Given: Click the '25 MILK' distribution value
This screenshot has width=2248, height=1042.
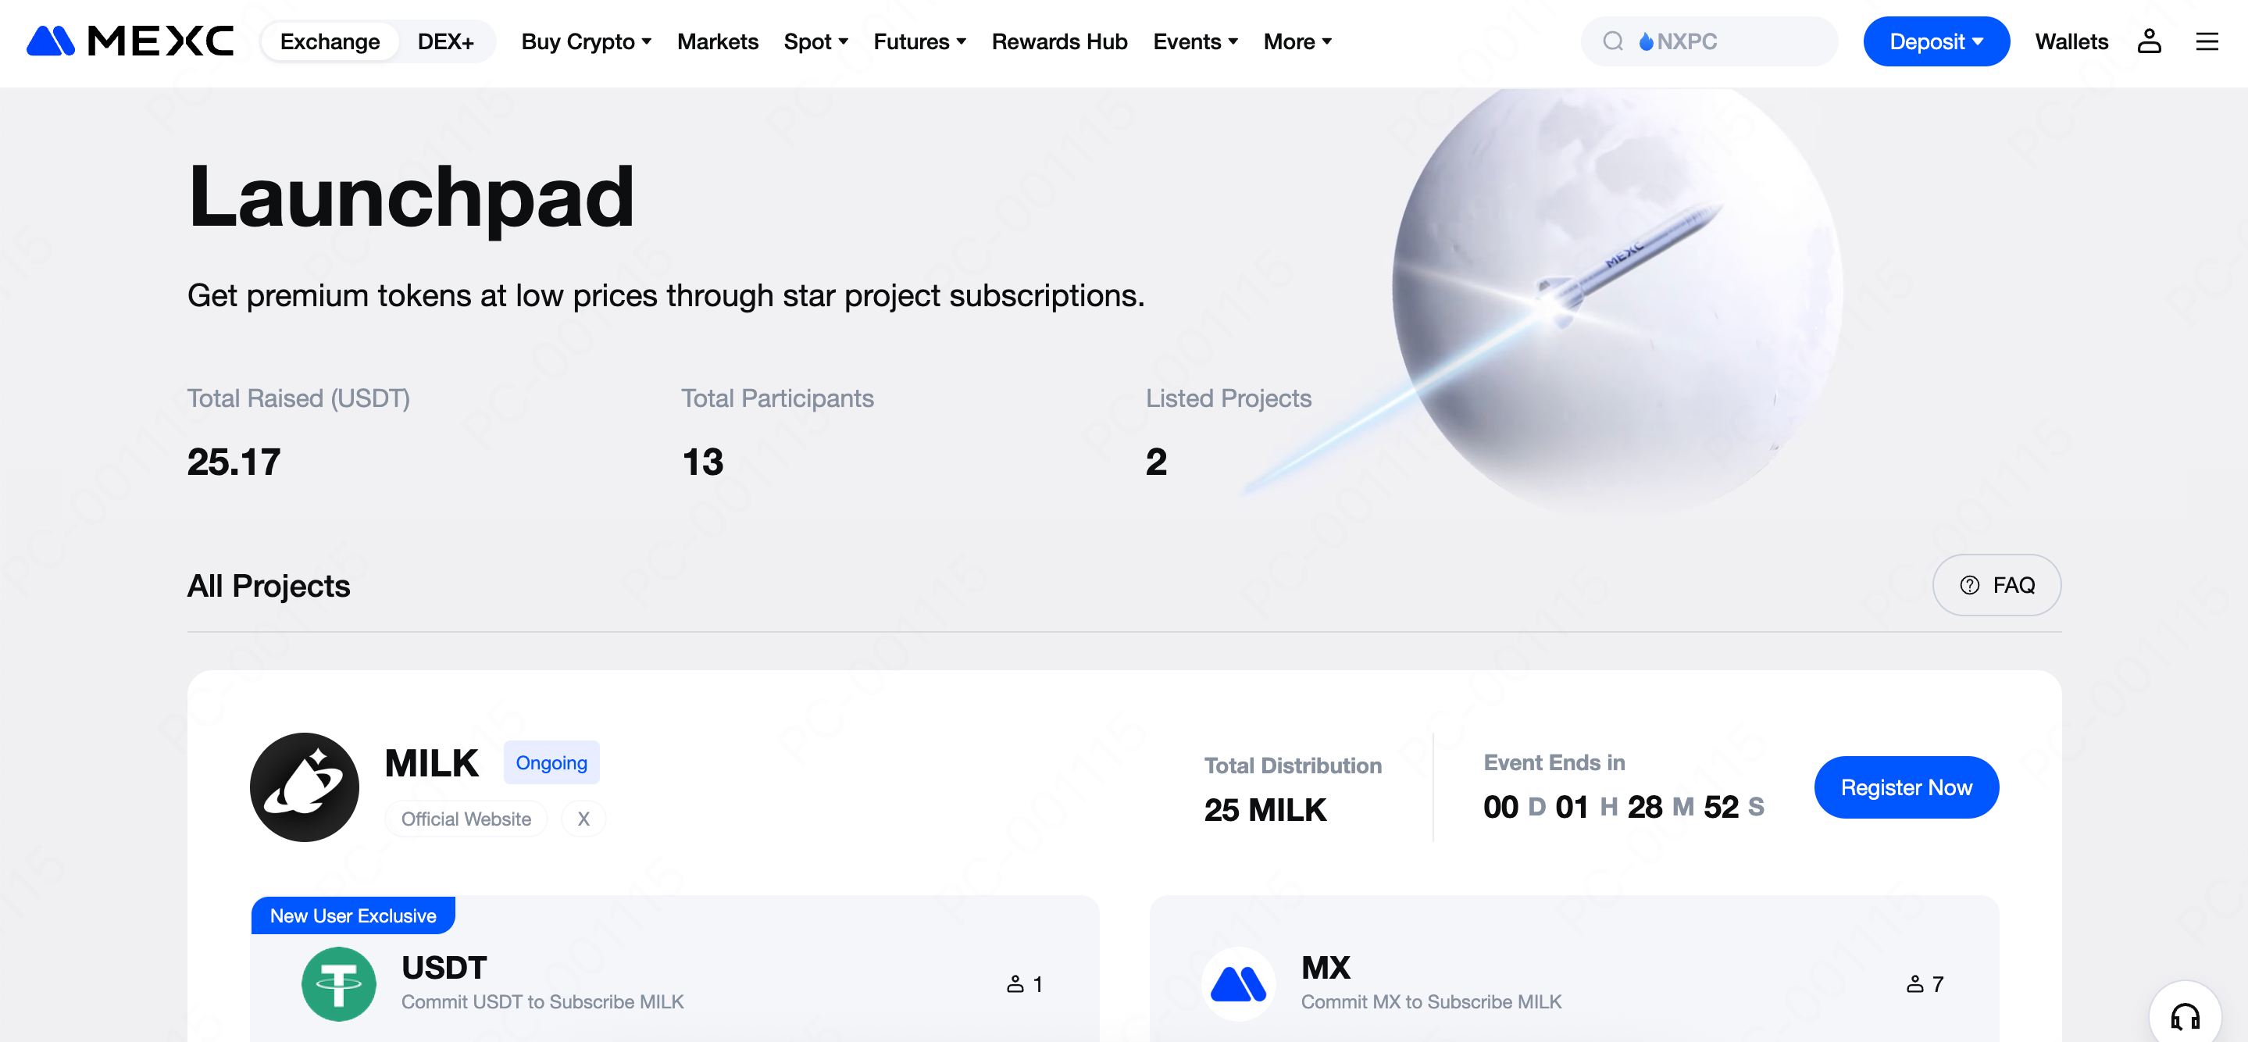Looking at the screenshot, I should click(x=1265, y=809).
